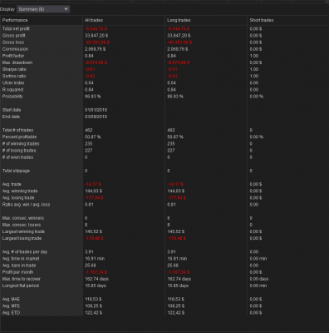Viewport: 329px width, 333px height.
Task: Click the Total net profit row label
Action: [16, 28]
